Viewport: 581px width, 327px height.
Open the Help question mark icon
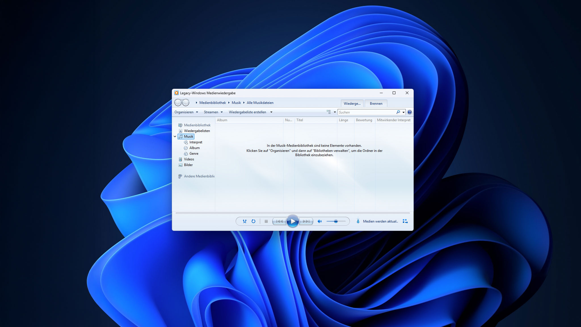[410, 112]
